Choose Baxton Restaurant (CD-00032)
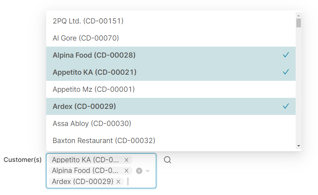318x195 pixels. click(x=104, y=141)
